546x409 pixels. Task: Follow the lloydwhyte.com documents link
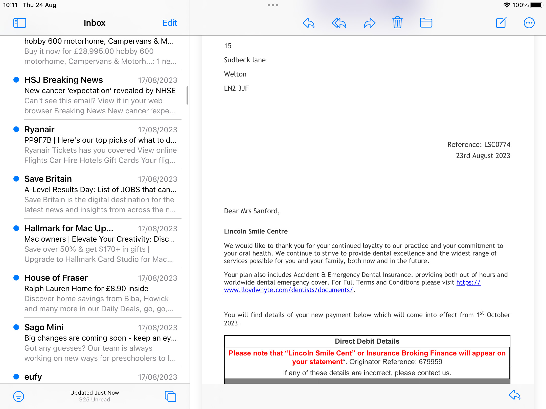(x=288, y=290)
